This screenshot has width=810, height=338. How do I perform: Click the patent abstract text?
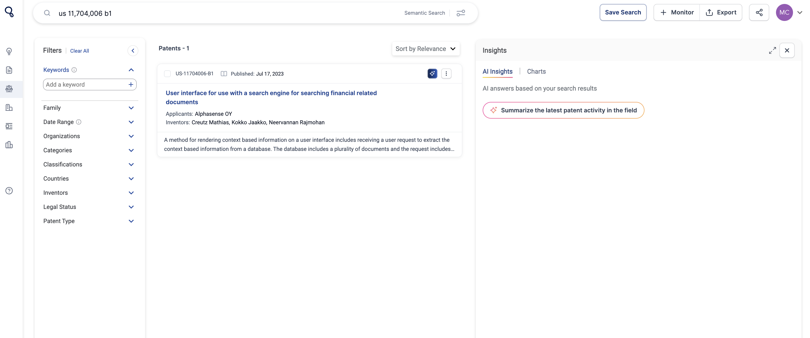(309, 144)
